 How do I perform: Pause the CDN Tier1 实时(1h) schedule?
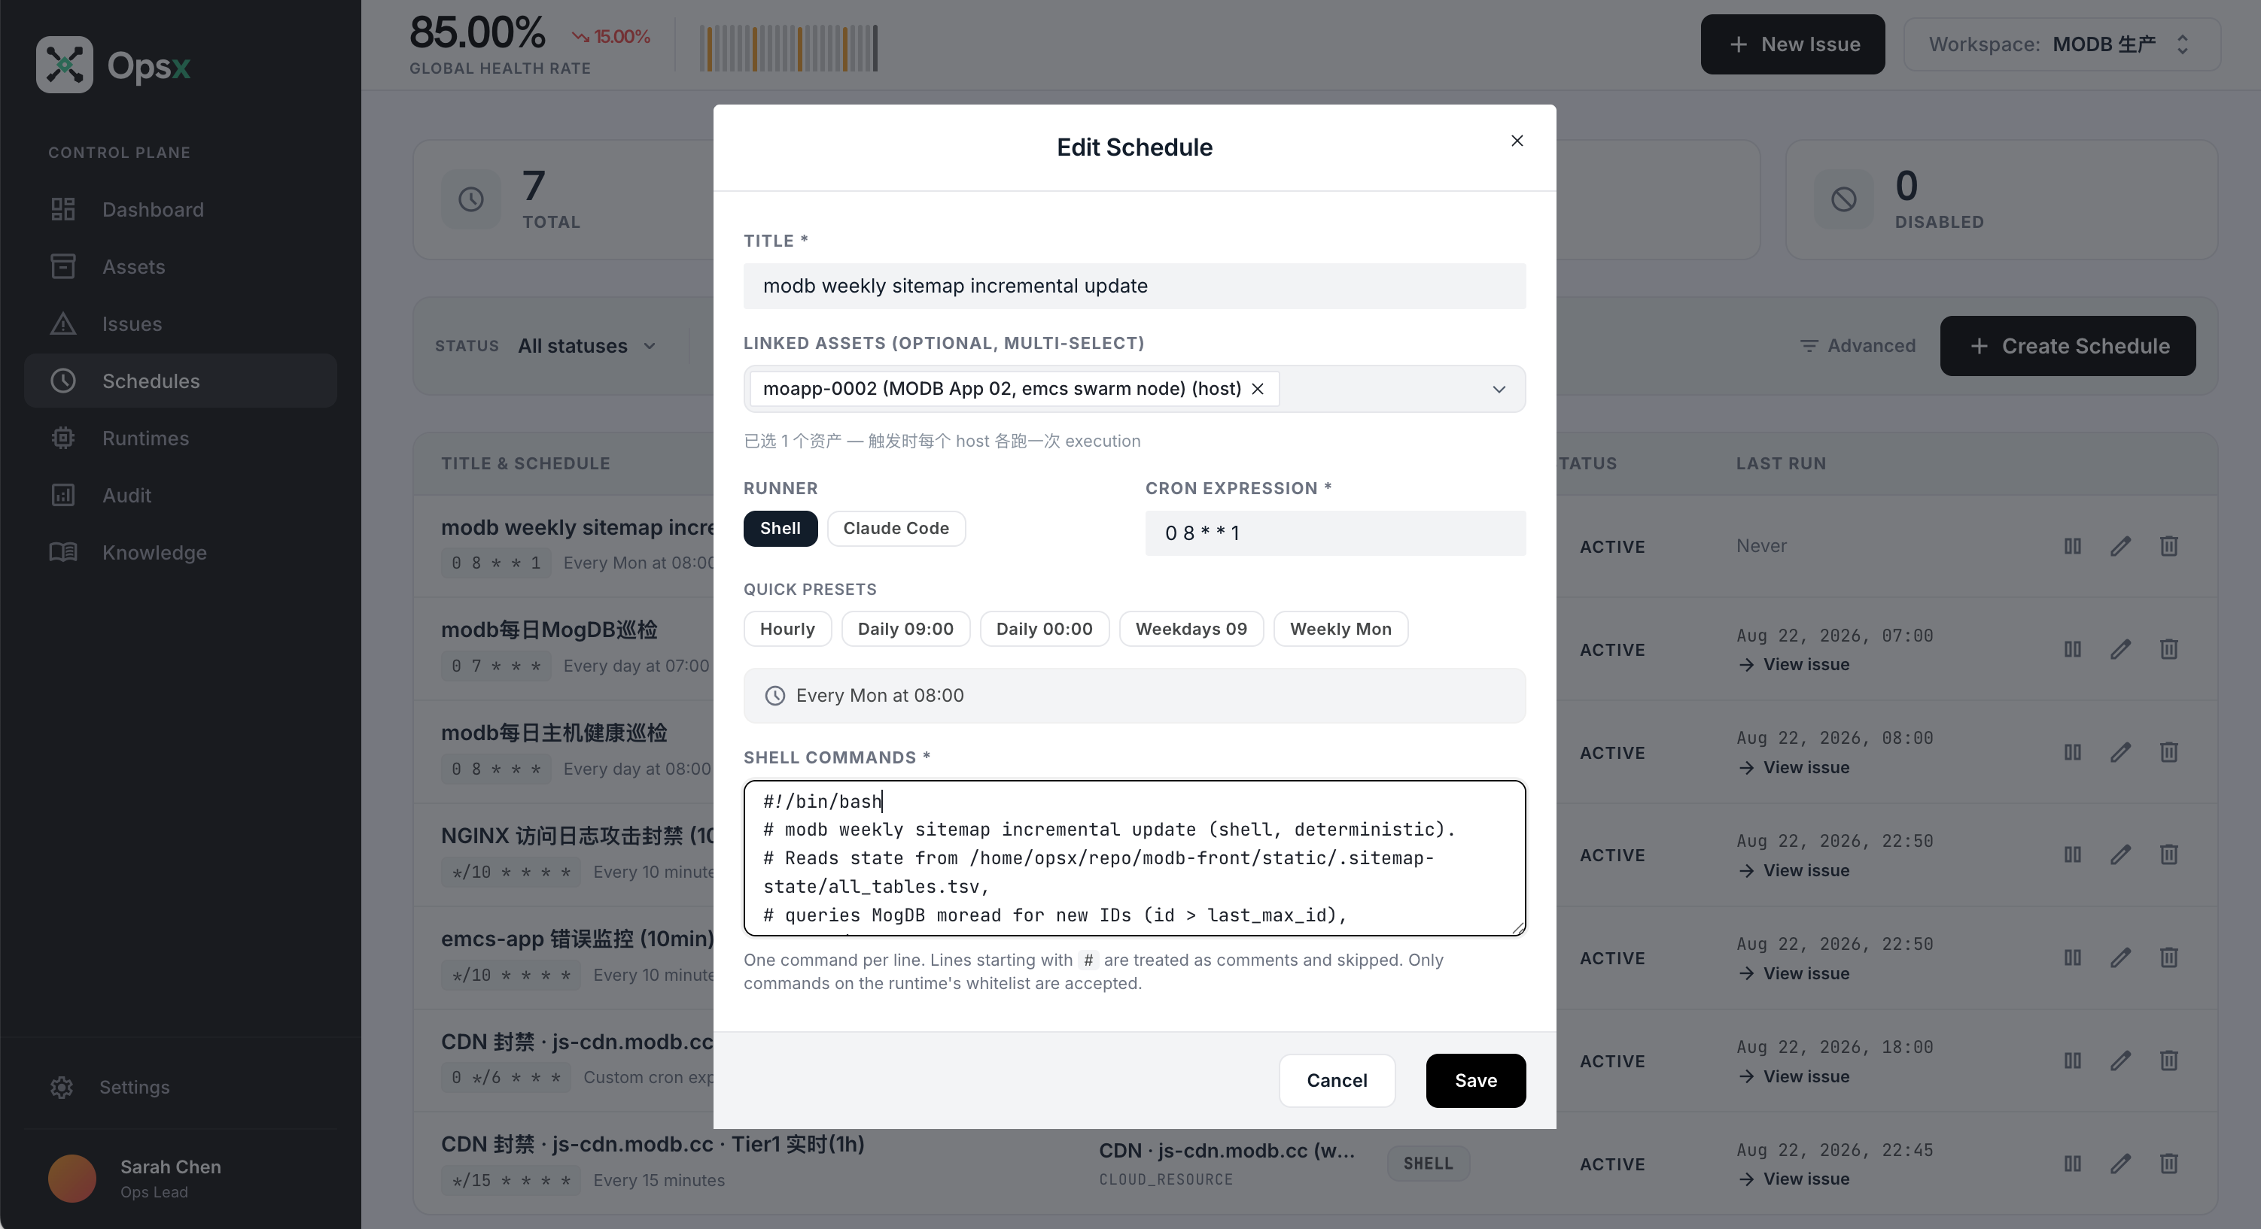tap(2072, 1164)
